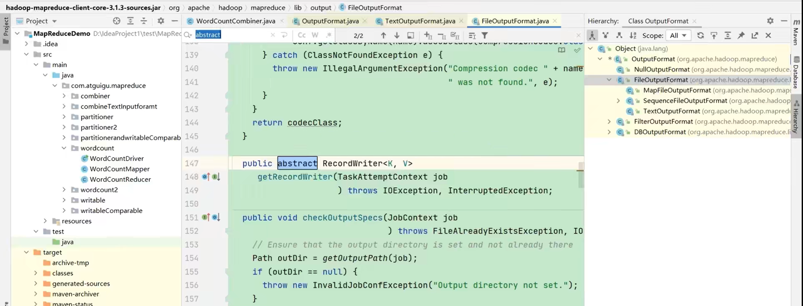Image resolution: width=803 pixels, height=306 pixels.
Task: Select NullOutputFormat in hierarchy
Action: (x=661, y=69)
